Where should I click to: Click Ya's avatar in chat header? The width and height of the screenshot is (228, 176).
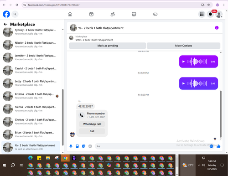pos(73,28)
